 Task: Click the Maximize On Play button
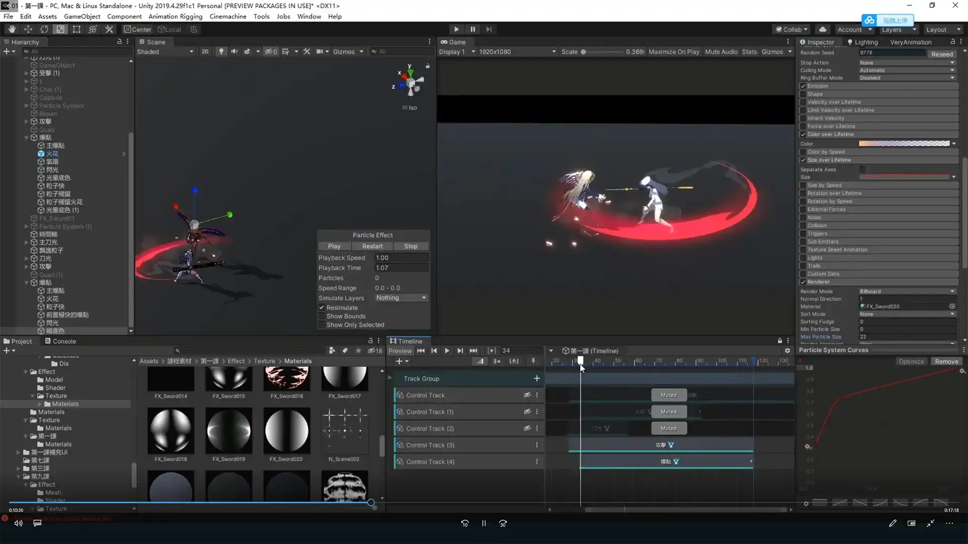674,51
